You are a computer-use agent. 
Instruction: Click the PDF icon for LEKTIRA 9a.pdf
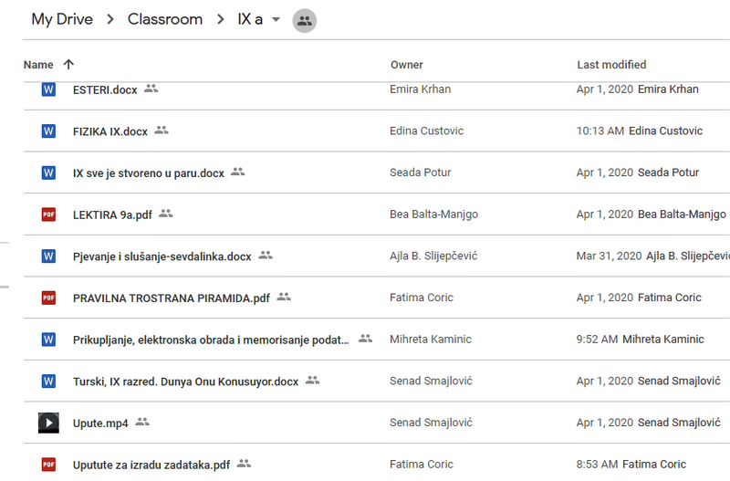pos(48,214)
